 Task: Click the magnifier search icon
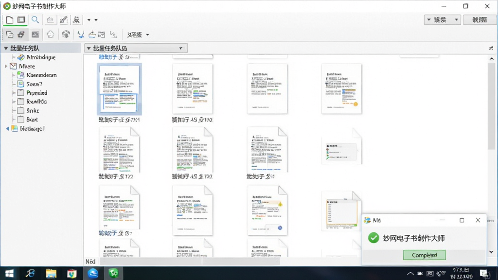(x=35, y=20)
